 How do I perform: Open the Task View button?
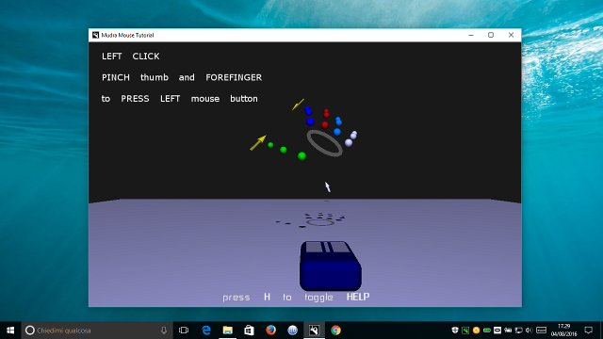coord(184,331)
